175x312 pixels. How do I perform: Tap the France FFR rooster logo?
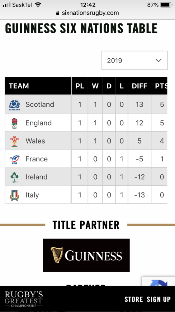click(14, 159)
